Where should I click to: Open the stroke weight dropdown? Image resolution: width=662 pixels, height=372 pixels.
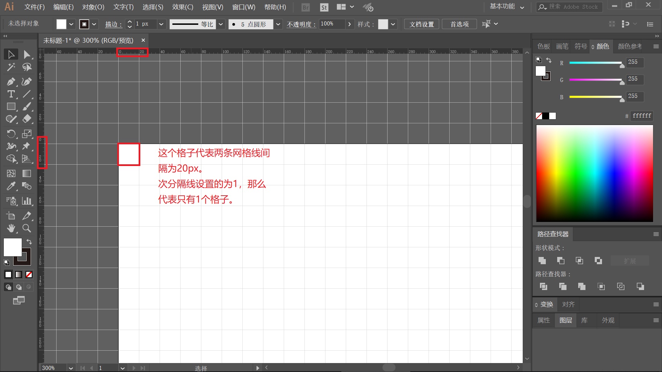161,24
